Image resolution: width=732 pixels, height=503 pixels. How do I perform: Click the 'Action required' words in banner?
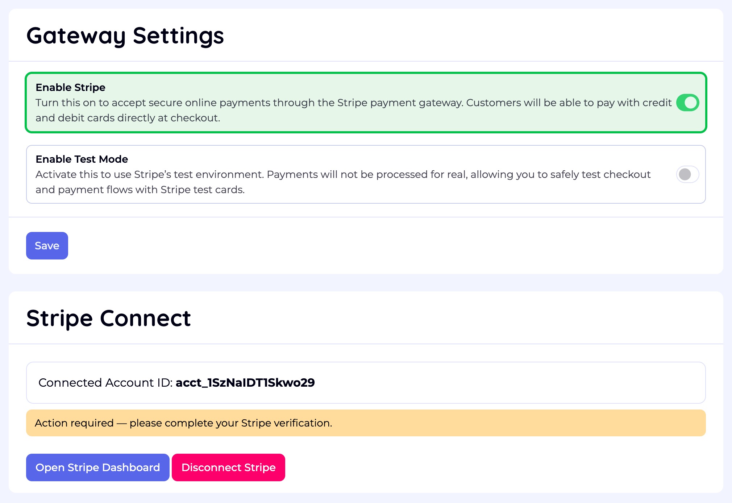[x=74, y=423]
